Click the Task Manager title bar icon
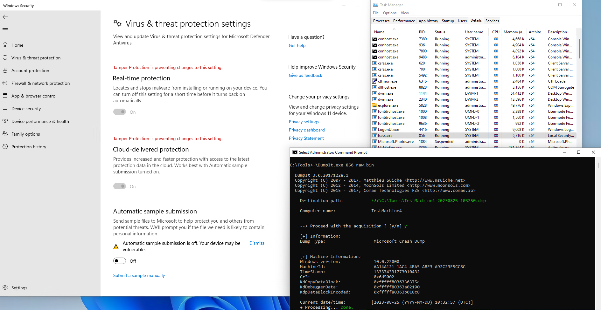601x310 pixels. pos(376,5)
